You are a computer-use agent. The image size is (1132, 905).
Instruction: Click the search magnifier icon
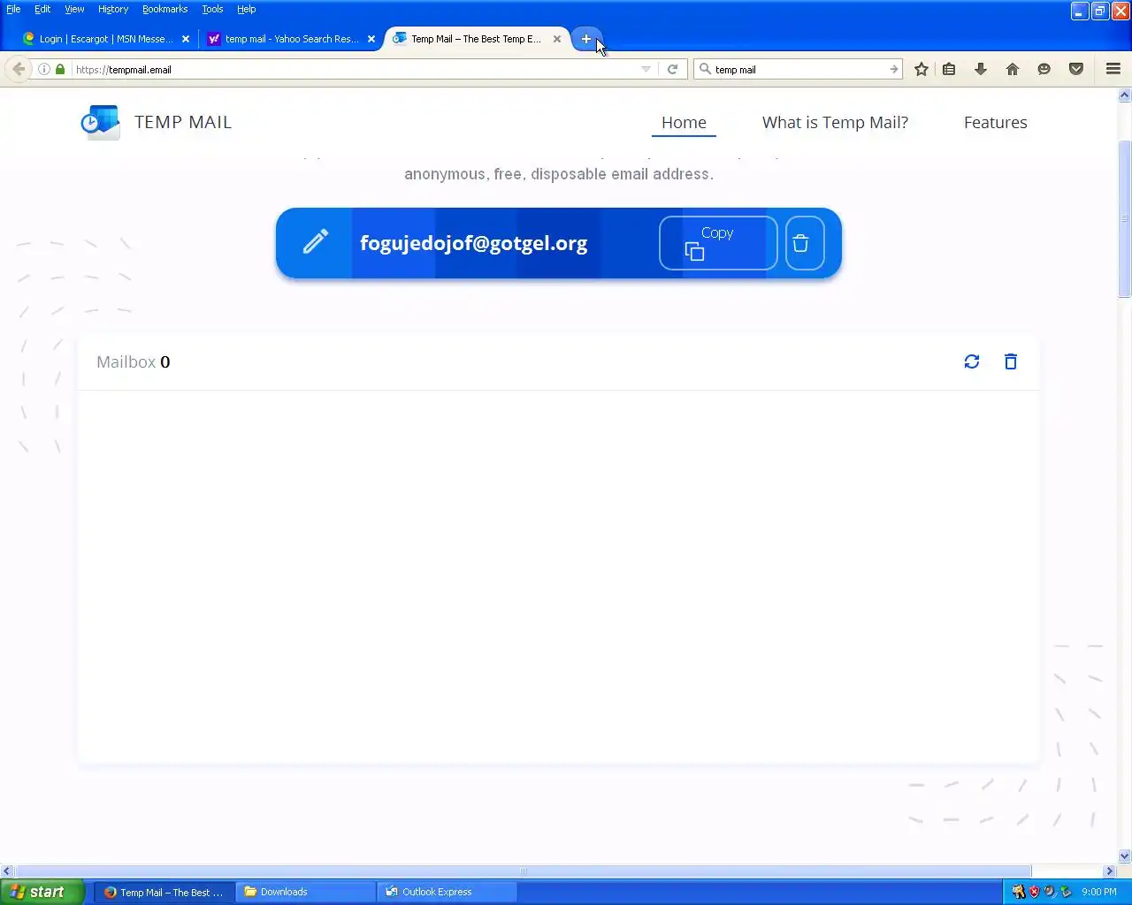[x=705, y=69]
